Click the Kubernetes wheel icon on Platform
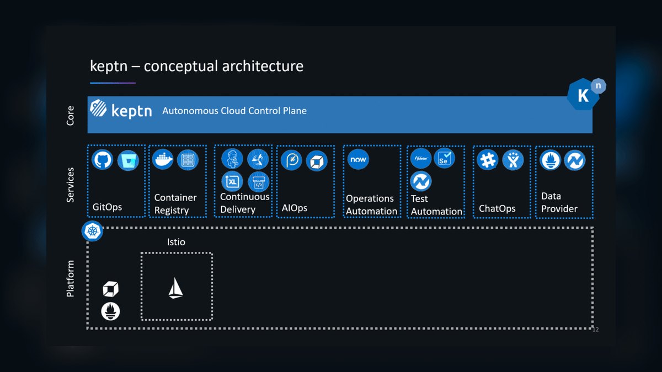 [x=92, y=231]
